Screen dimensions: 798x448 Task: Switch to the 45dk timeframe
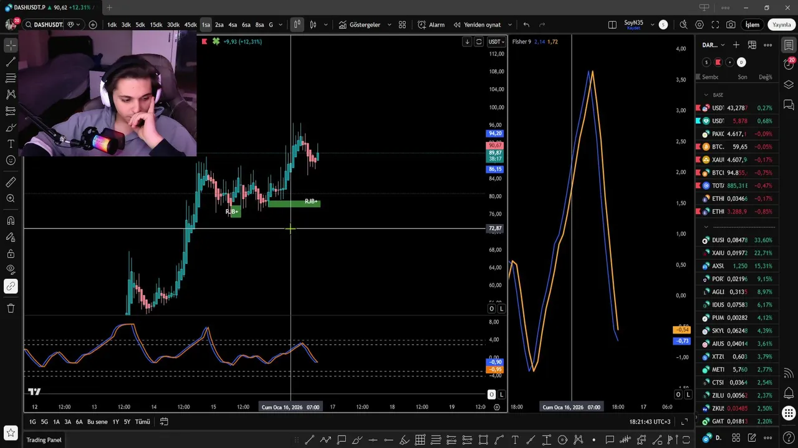(x=190, y=25)
